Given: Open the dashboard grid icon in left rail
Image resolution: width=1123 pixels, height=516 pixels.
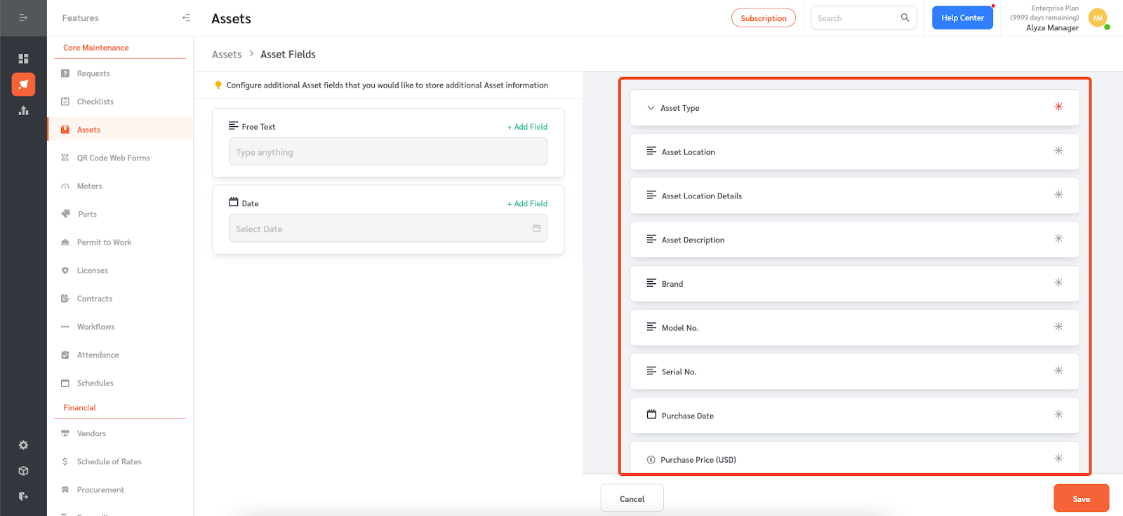Looking at the screenshot, I should pos(23,58).
